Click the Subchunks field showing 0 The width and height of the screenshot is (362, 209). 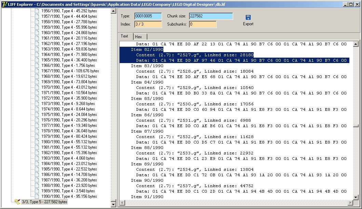(203, 24)
